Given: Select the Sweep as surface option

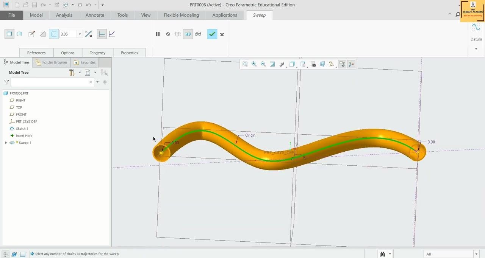Looking at the screenshot, I should pyautogui.click(x=19, y=34).
